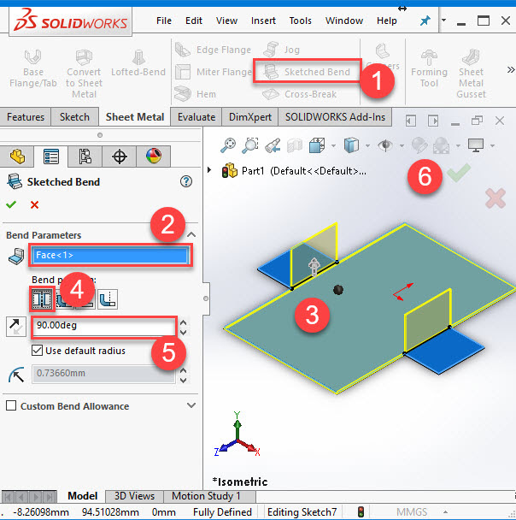Select Bend Outside position option

108,299
